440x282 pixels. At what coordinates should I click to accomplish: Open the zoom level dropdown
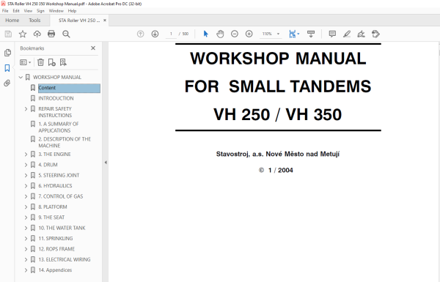point(279,34)
